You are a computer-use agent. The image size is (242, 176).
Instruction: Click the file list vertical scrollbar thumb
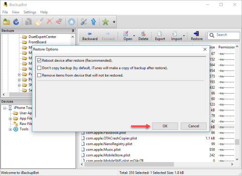coord(237,142)
